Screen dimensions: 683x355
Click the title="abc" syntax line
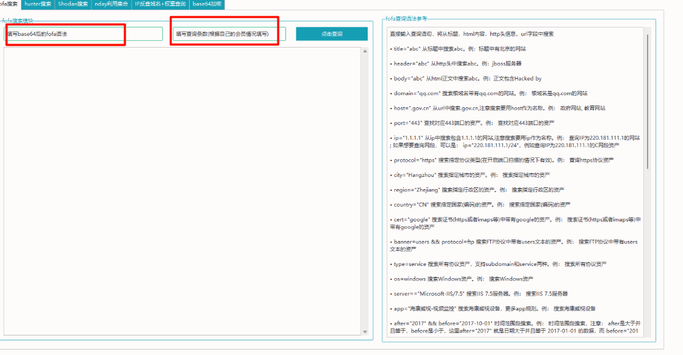coord(458,49)
